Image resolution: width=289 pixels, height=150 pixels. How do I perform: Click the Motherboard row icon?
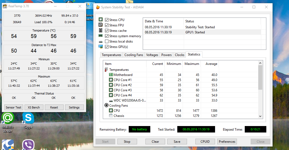pyautogui.click(x=111, y=75)
